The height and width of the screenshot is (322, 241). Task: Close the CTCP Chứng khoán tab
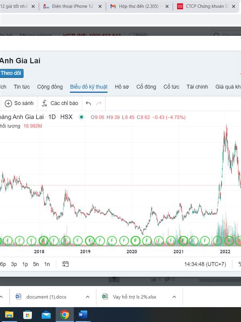pyautogui.click(x=233, y=6)
